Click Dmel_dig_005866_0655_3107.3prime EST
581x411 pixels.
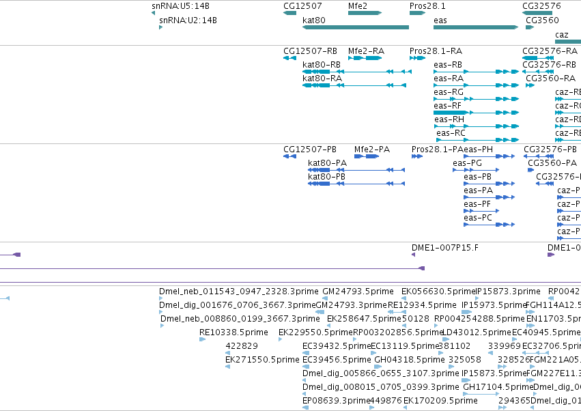(x=304, y=380)
